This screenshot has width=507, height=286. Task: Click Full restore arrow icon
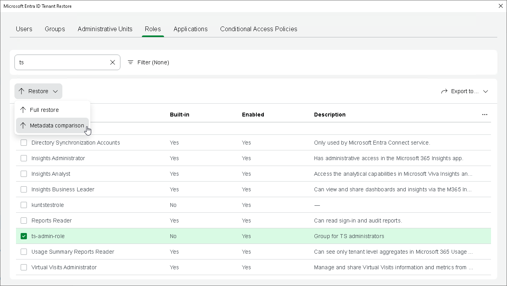coord(23,110)
